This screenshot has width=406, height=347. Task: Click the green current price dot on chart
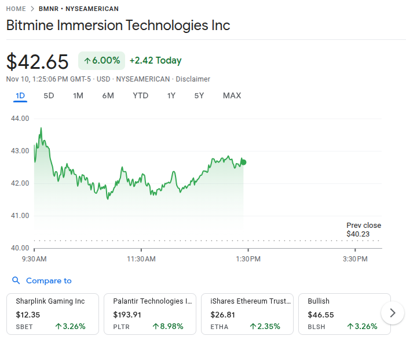[243, 162]
